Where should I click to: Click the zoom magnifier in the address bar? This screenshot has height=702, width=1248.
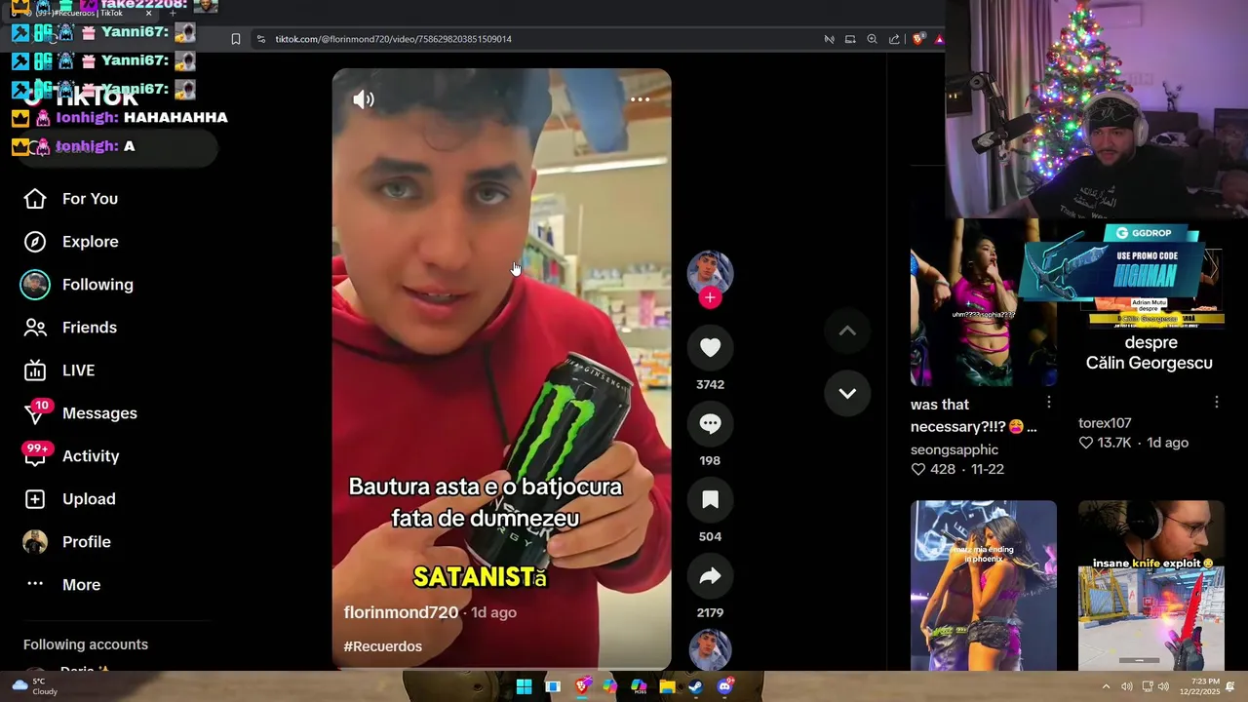(872, 39)
